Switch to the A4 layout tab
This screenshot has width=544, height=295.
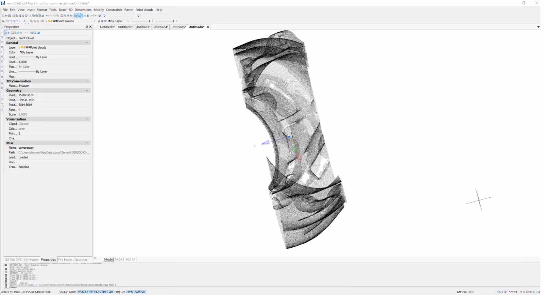pos(117,259)
